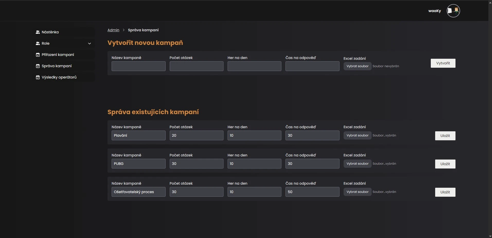The width and height of the screenshot is (492, 238).
Task: Open the waaky user avatar
Action: (x=453, y=11)
